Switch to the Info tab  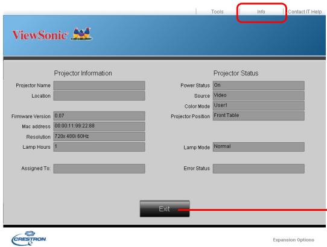(x=261, y=11)
